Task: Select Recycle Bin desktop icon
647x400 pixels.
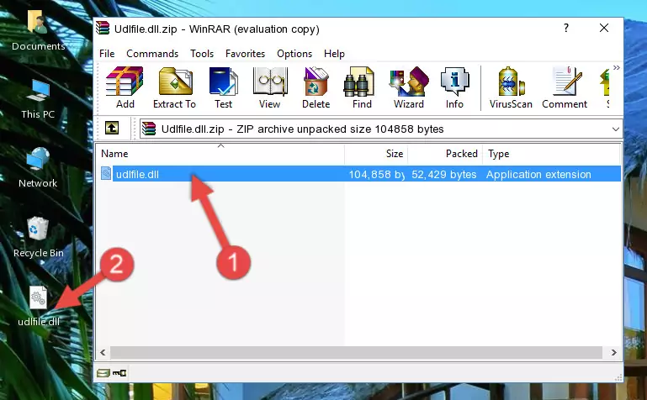Action: [39, 237]
